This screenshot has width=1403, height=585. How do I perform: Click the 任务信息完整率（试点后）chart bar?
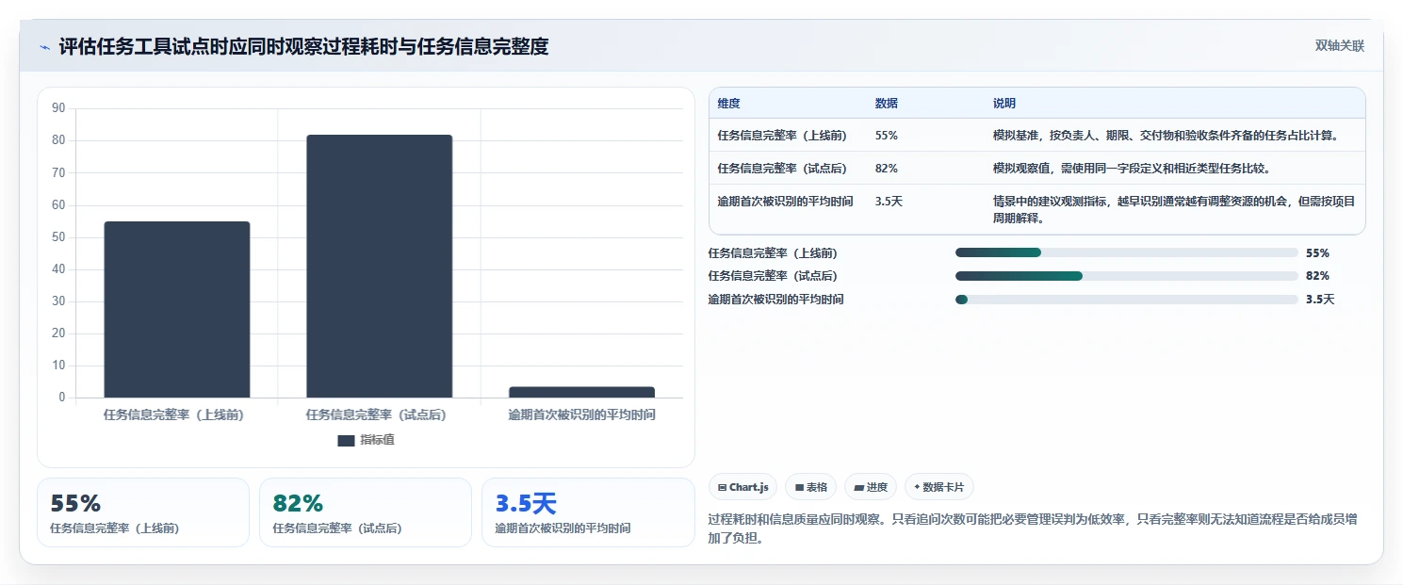[x=379, y=266]
